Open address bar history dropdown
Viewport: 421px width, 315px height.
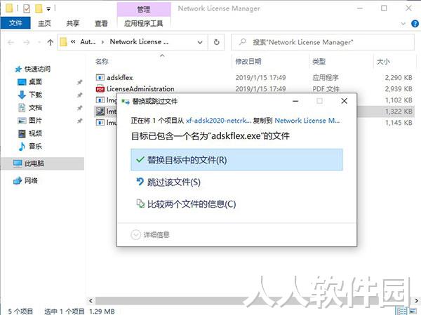click(200, 42)
